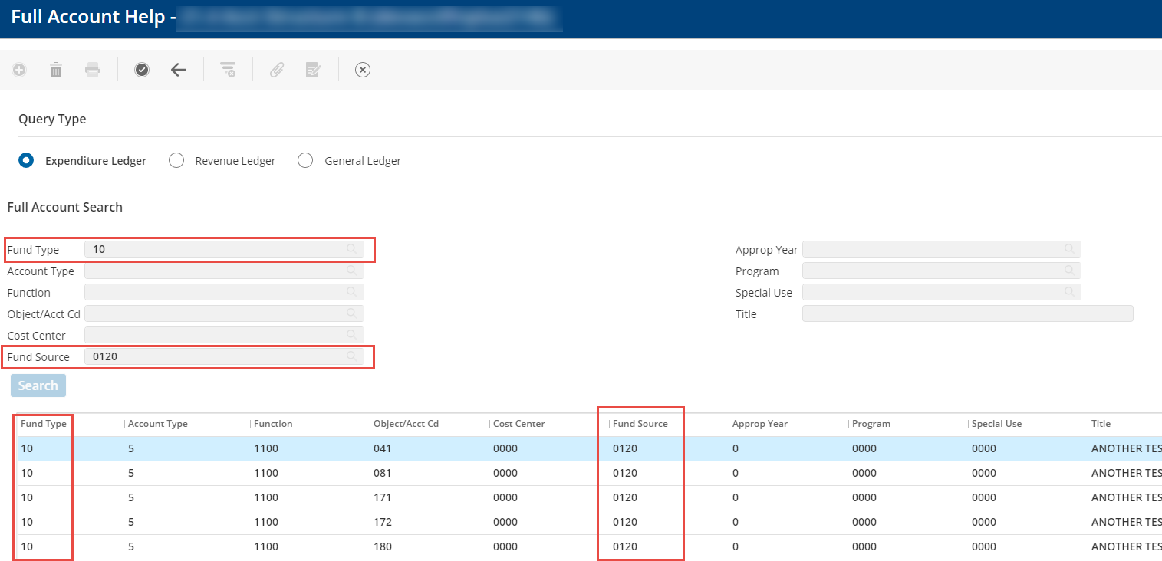
Task: Click the trash delete icon
Action: (56, 70)
